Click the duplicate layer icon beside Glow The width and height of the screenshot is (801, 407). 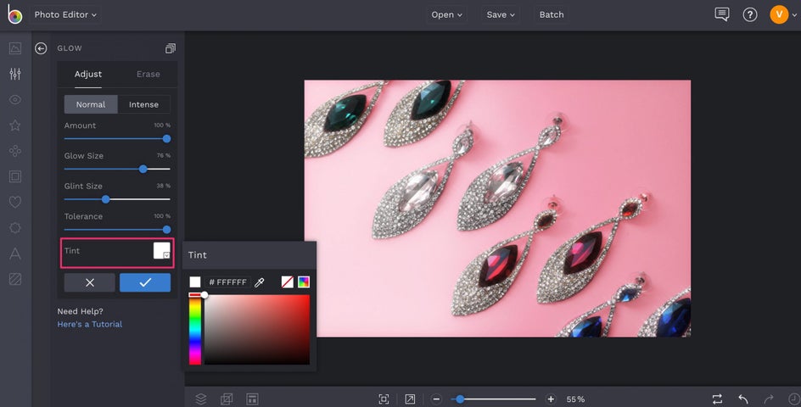(x=170, y=48)
